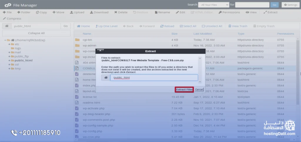This screenshot has height=142, width=301.
Task: Click the Extract toolbar button
Action: tap(270, 12)
